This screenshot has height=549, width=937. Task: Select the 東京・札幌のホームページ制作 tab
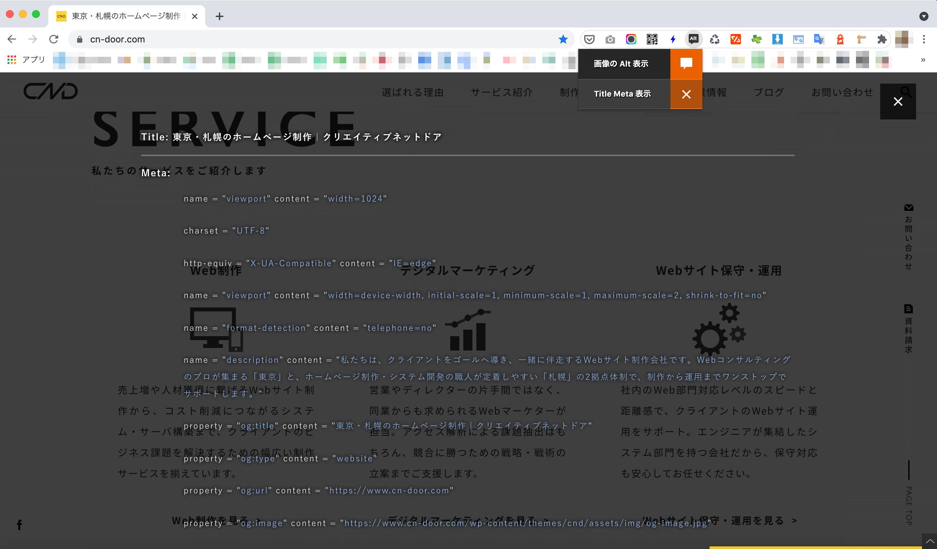[x=126, y=16]
